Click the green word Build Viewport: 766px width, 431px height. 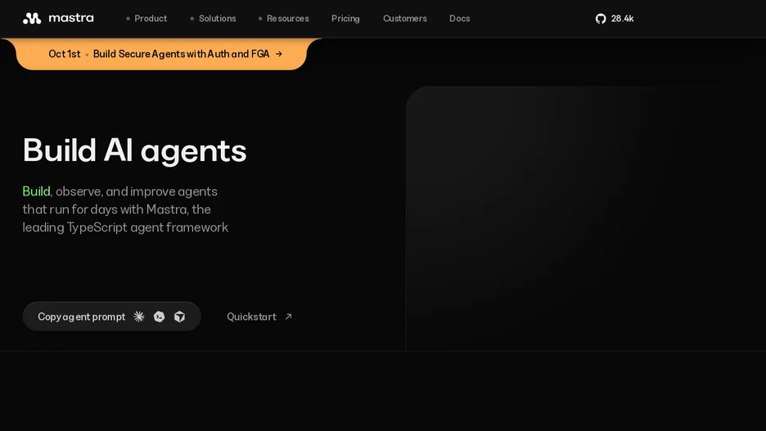pyautogui.click(x=36, y=191)
